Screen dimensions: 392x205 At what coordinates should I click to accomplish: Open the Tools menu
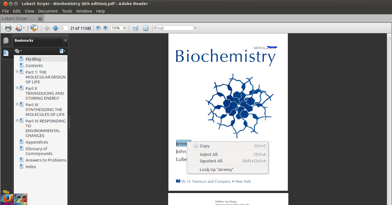67,11
